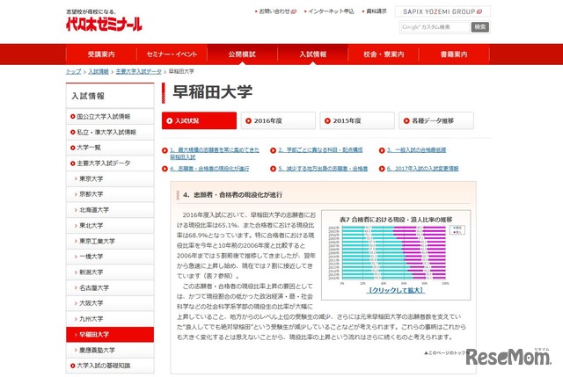Switch to 2015年度 tab
This screenshot has height=377, width=563.
point(357,121)
